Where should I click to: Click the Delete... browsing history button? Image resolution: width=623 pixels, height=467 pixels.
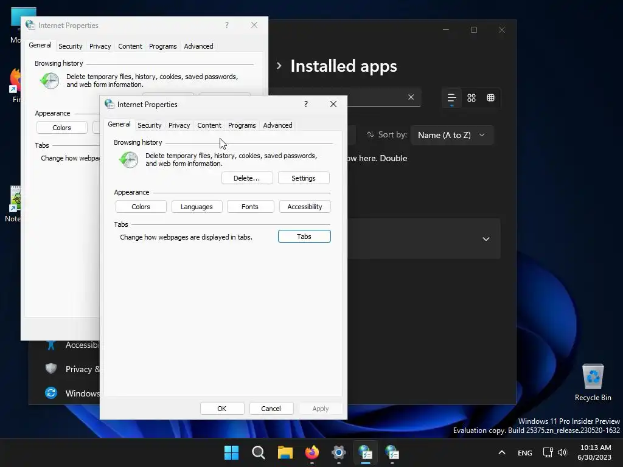247,178
